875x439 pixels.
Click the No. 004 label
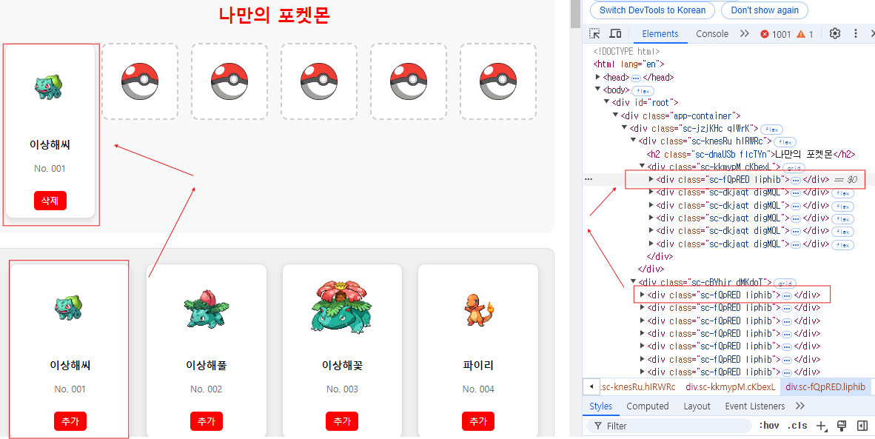click(x=478, y=389)
